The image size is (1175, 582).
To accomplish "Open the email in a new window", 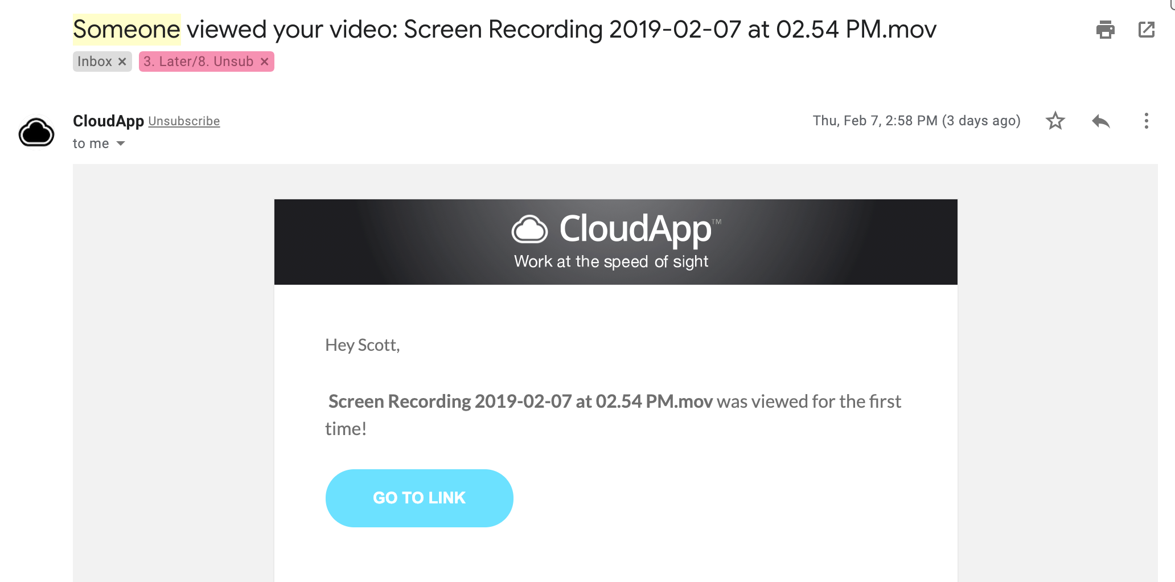I will click(x=1146, y=30).
